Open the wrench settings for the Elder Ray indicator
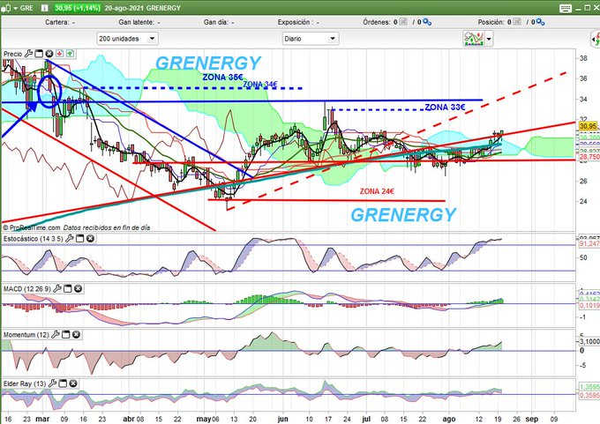This screenshot has width=600, height=424. (52, 383)
